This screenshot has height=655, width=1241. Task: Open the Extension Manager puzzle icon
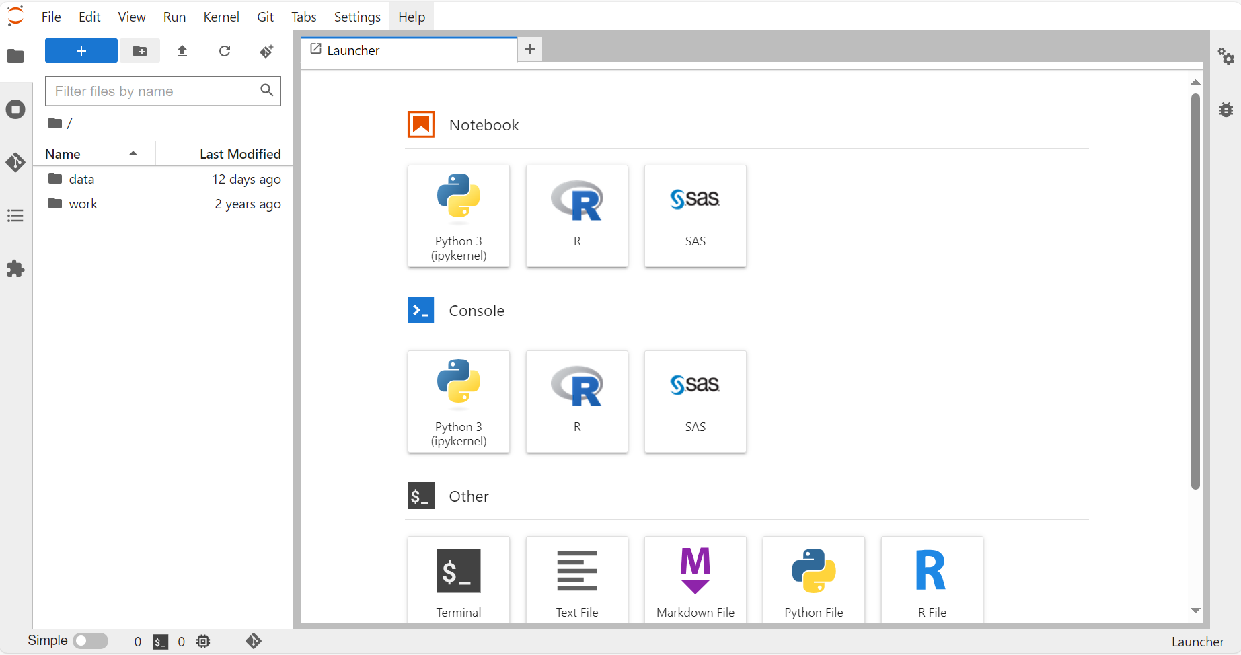[15, 269]
